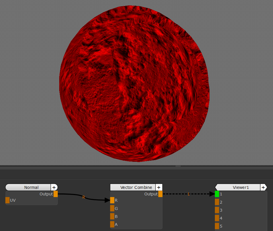Click the Vector Combine Output port
The height and width of the screenshot is (231, 273).
click(x=160, y=194)
